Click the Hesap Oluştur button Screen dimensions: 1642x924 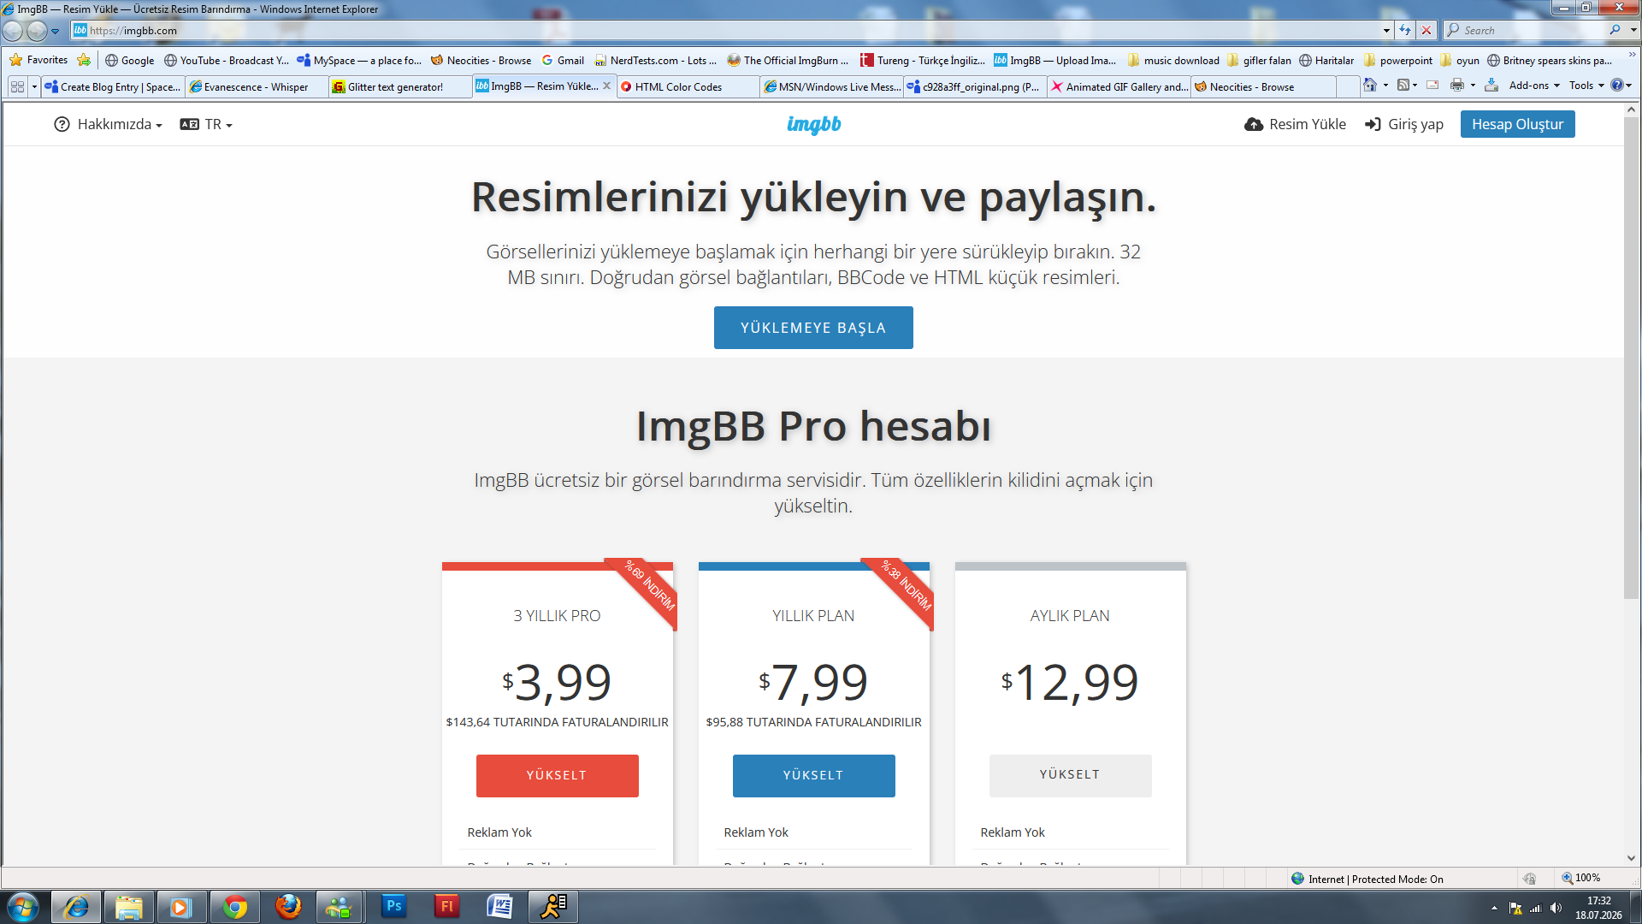pos(1517,124)
